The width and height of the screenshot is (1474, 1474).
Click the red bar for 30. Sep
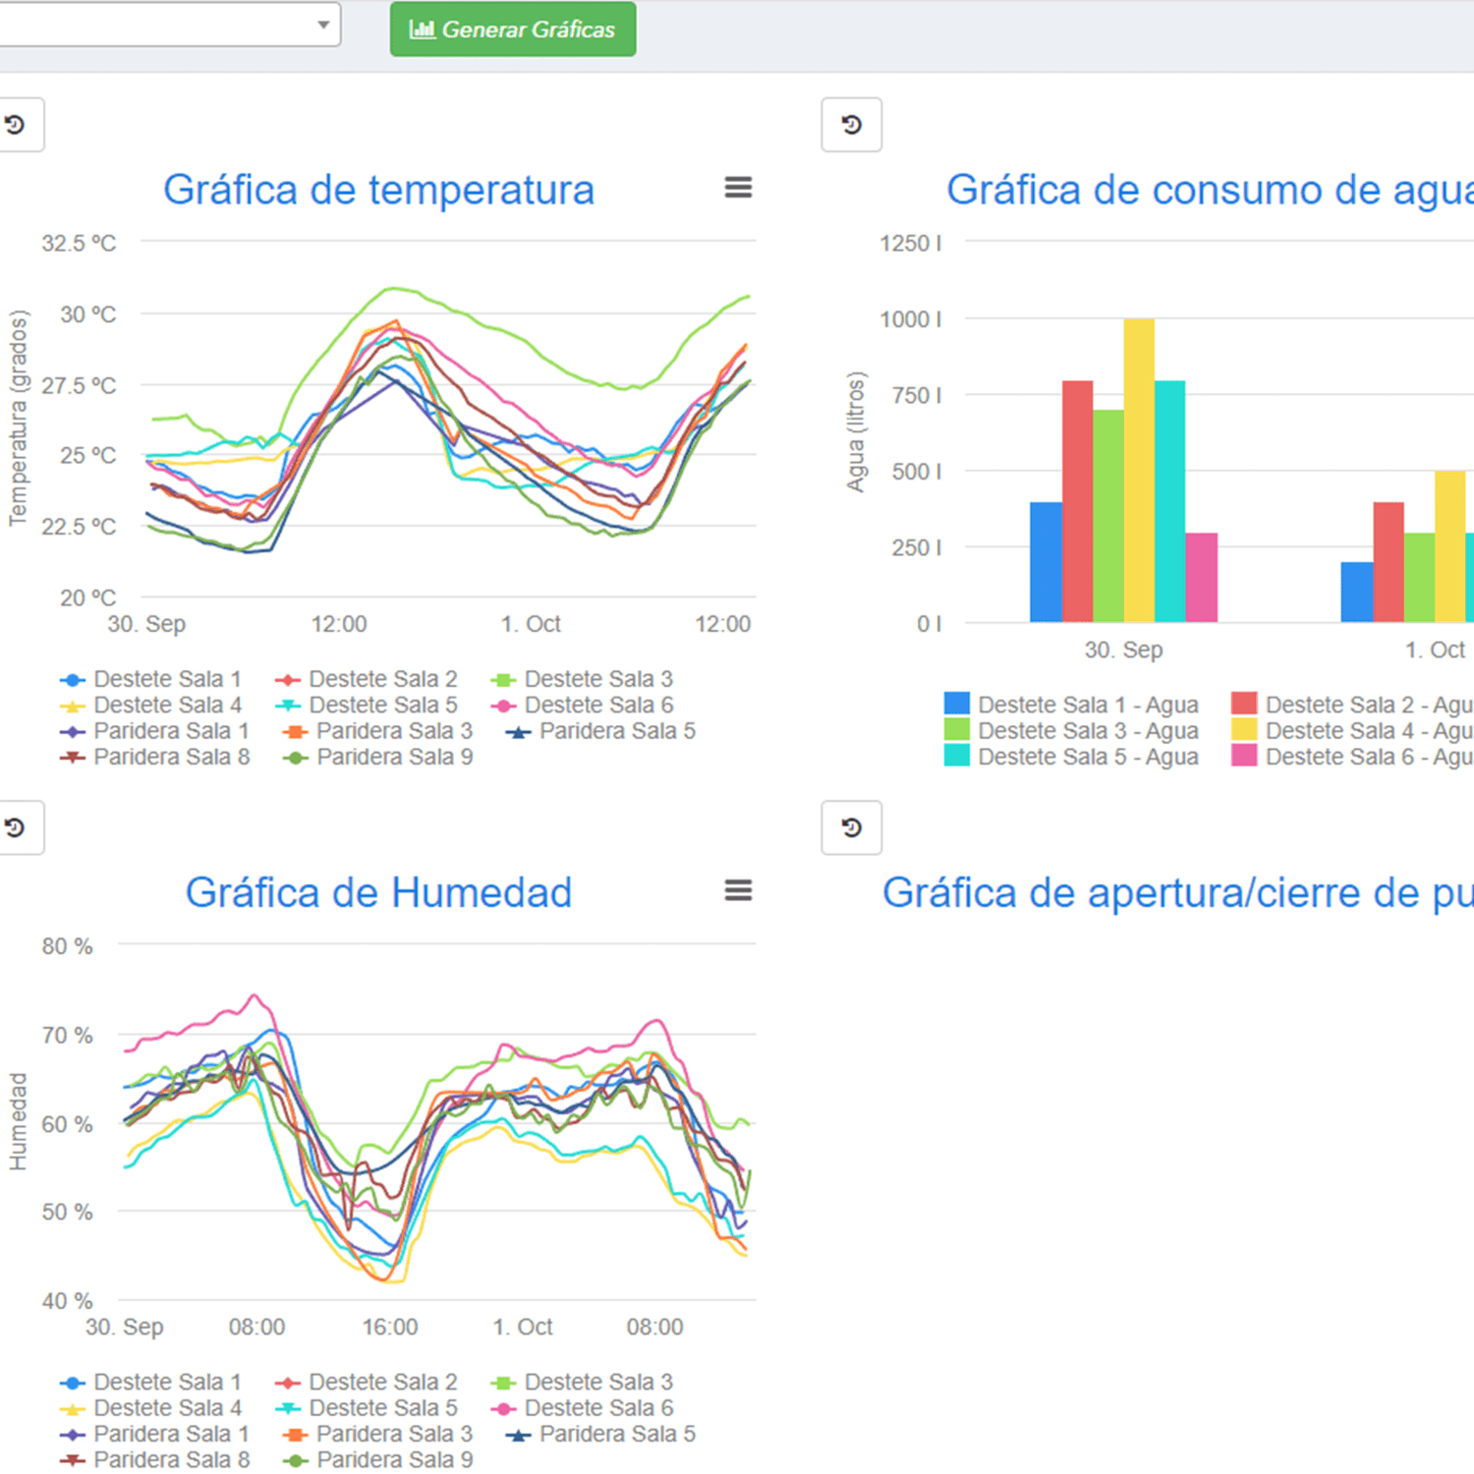point(1077,501)
